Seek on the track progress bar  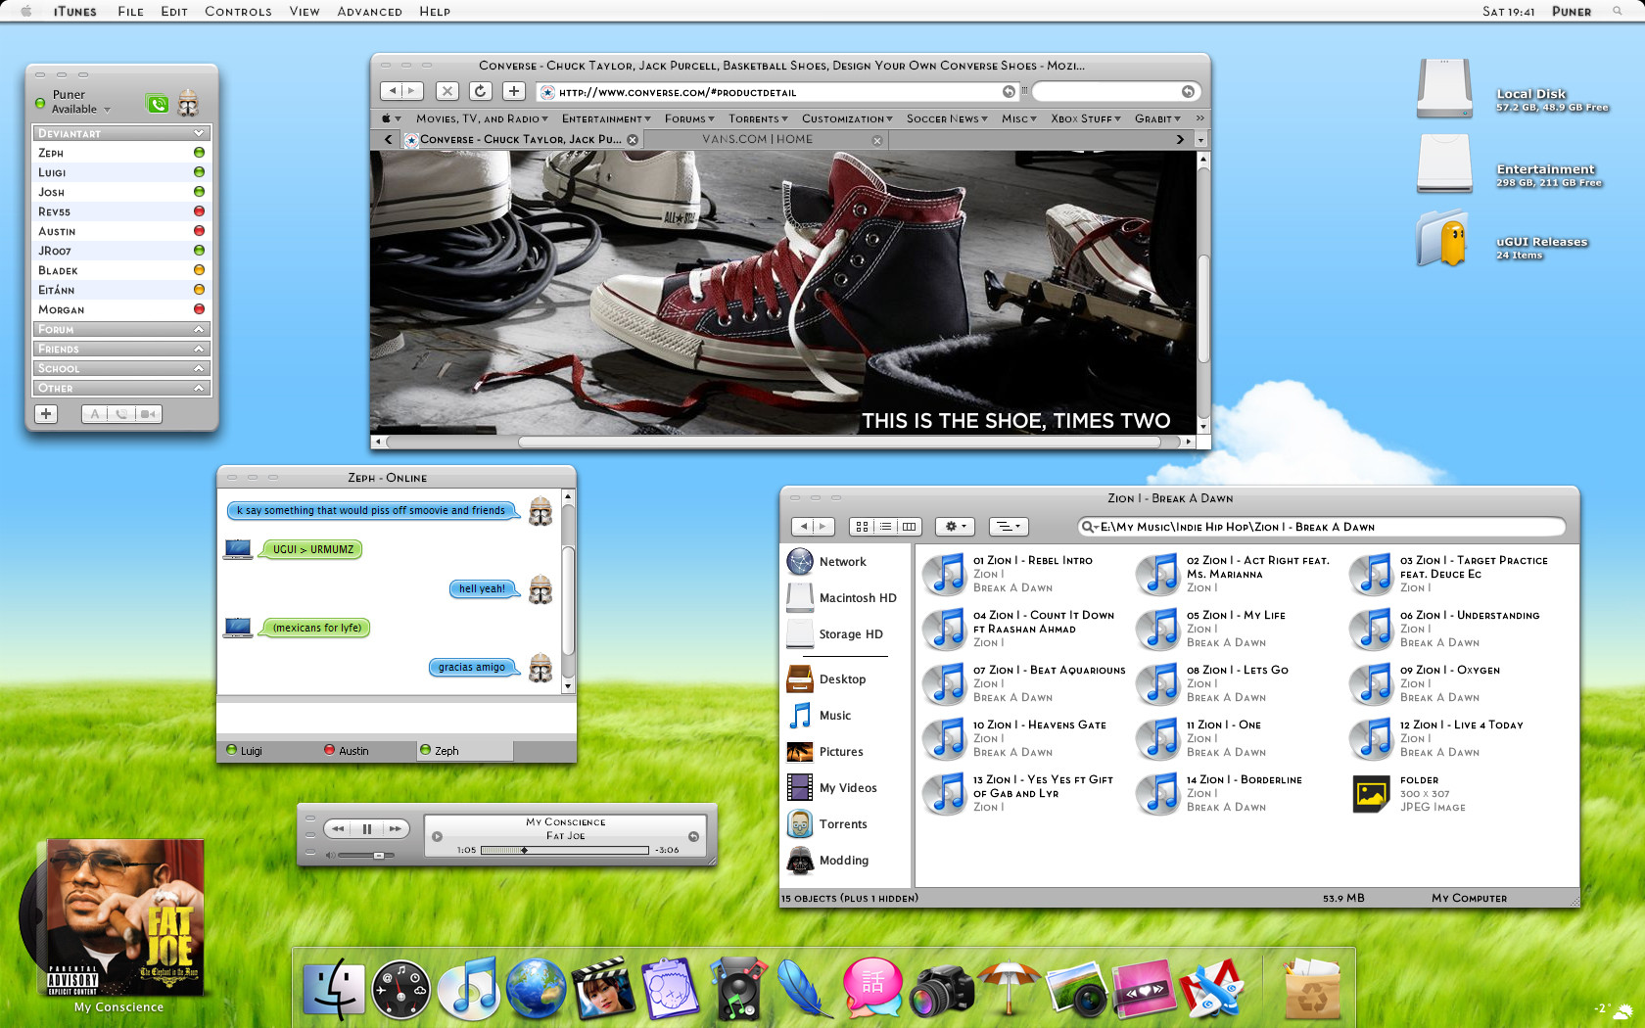(x=565, y=850)
